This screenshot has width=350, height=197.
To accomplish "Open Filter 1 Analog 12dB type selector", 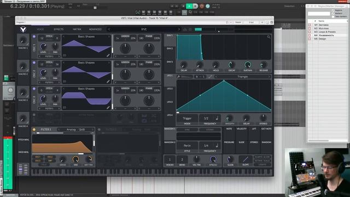I will pyautogui.click(x=75, y=129).
